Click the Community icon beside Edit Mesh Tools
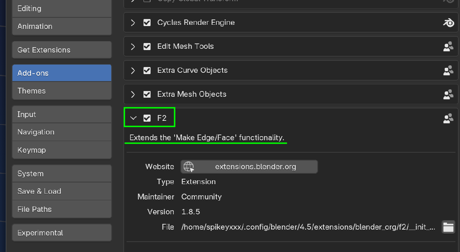460x252 pixels. pos(448,46)
